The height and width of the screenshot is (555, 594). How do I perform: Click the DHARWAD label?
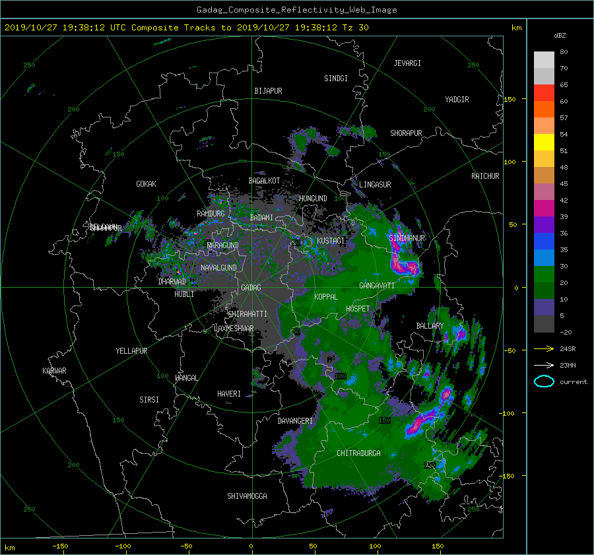pyautogui.click(x=172, y=282)
